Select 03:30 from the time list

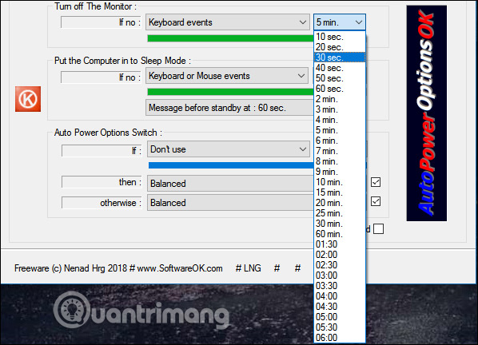(x=340, y=285)
